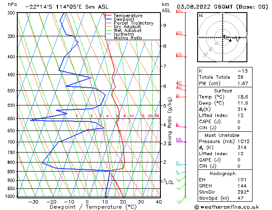Screen dimensions: 272x210
Task: Click the LCL label on the altitude axis
Action: pos(170,182)
